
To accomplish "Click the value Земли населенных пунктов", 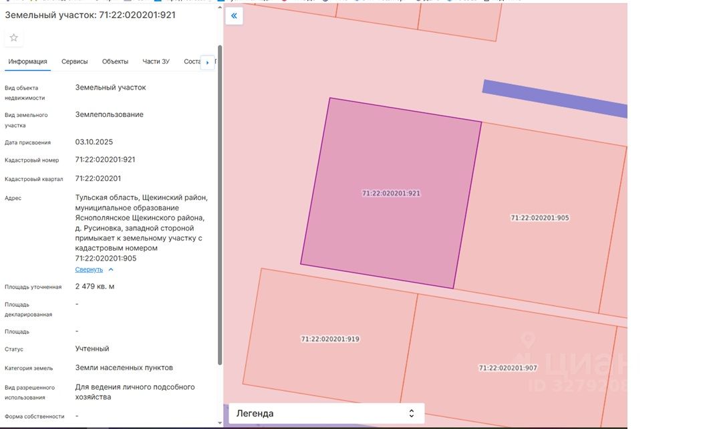I will coord(124,368).
